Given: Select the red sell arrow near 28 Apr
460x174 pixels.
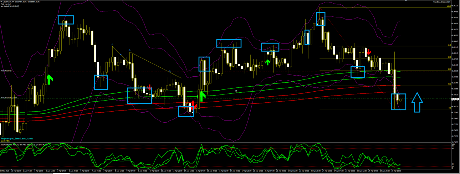Looking at the screenshot, I should coord(369,52).
